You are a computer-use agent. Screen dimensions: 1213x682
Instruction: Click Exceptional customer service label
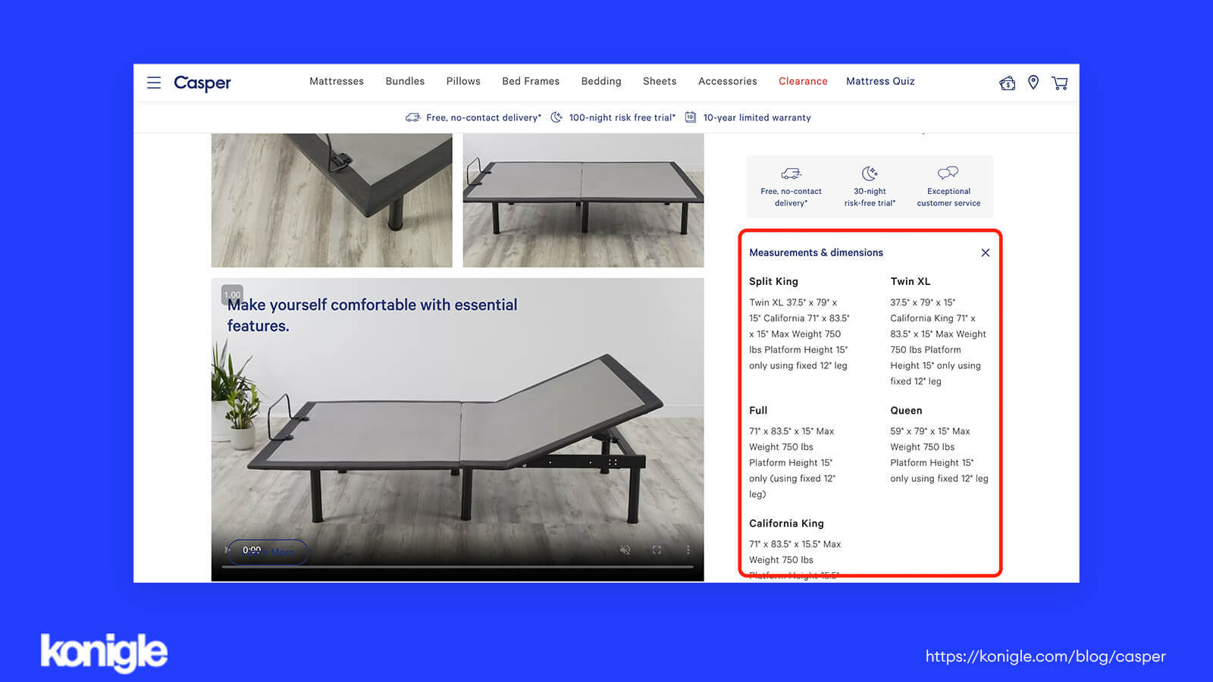948,197
